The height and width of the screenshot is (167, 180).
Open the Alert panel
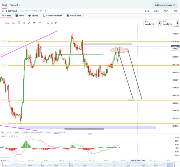(166, 11)
